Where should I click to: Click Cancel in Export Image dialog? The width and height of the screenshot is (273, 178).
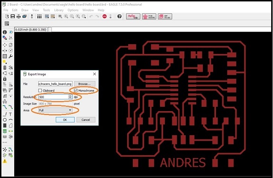(x=85, y=120)
